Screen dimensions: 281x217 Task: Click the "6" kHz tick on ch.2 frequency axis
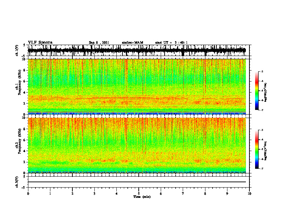click(25, 140)
